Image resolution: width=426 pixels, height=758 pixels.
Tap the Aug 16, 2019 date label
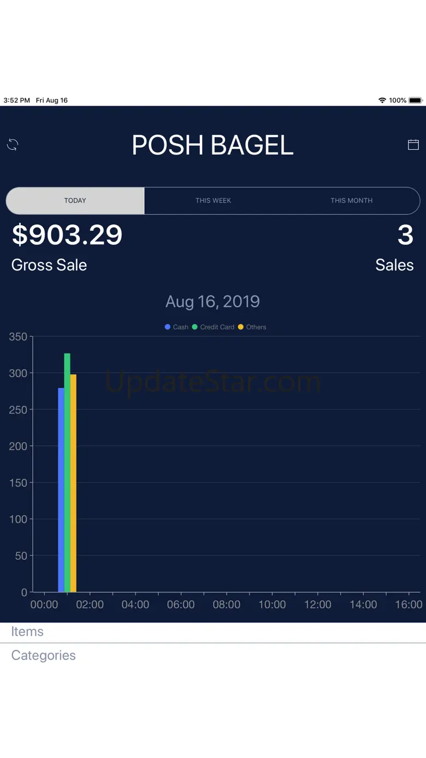[x=212, y=302]
